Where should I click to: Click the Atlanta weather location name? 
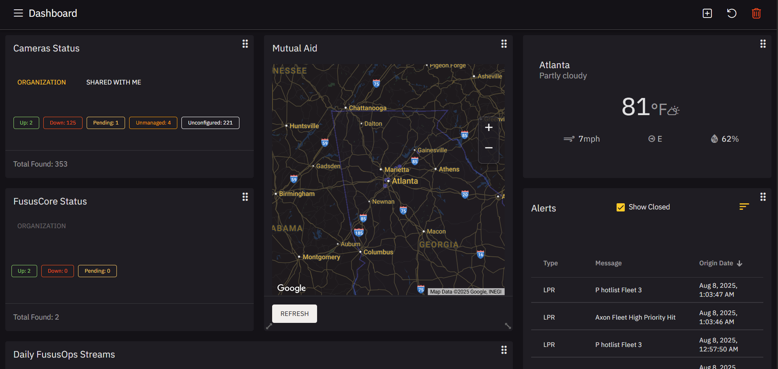click(x=554, y=65)
